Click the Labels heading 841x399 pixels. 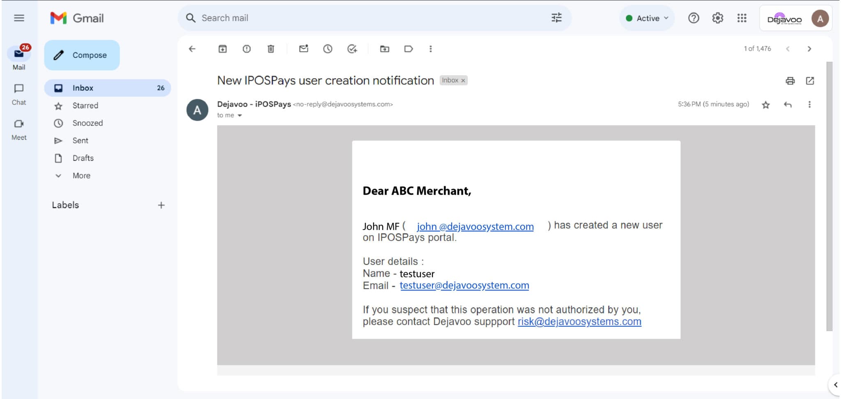(65, 205)
